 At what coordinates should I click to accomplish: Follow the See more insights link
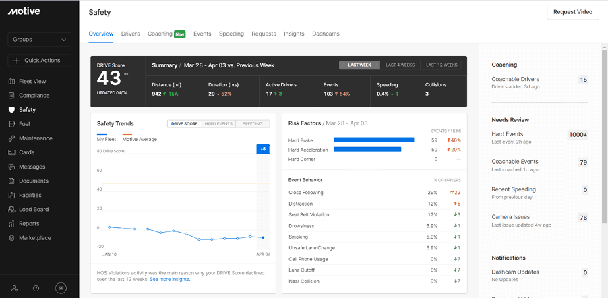[x=169, y=279]
